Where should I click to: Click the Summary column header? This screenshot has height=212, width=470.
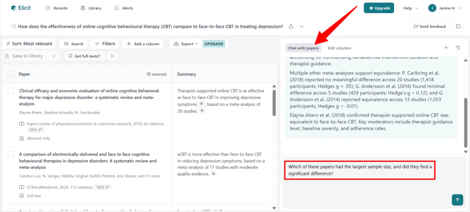coord(186,74)
